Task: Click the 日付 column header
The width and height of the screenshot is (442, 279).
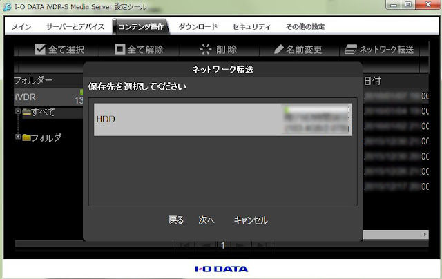Action: coord(372,81)
